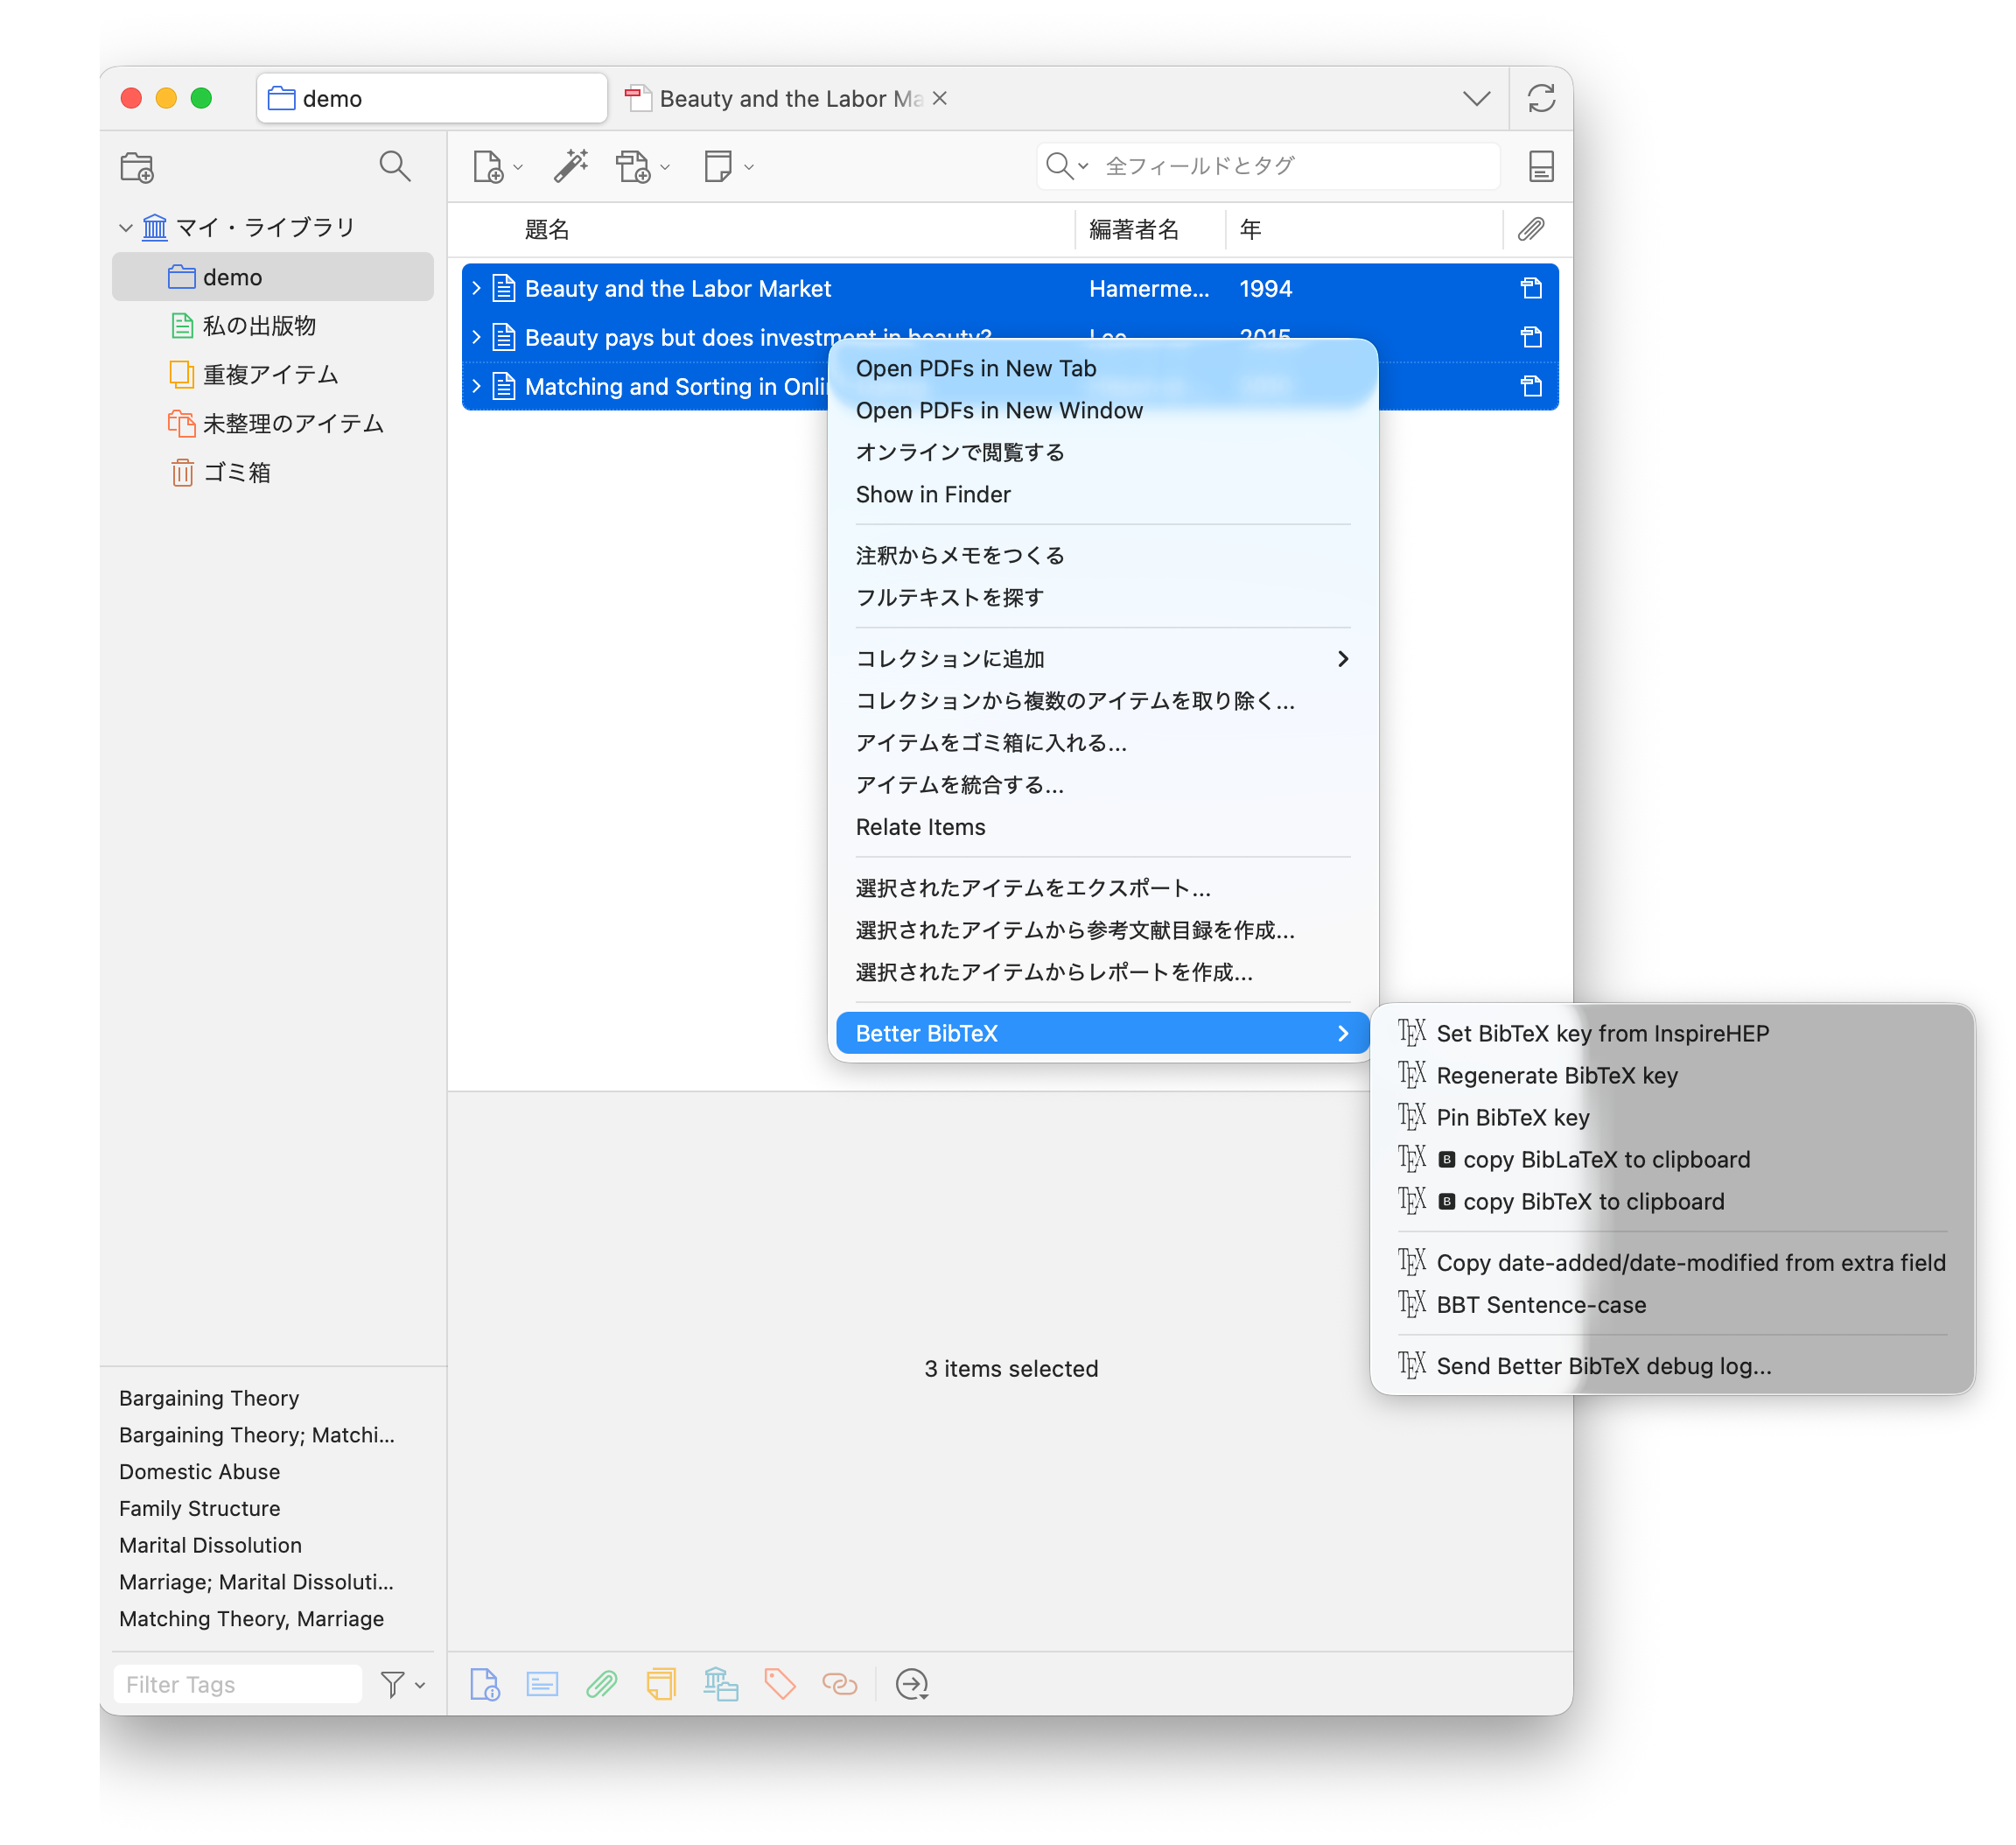Click the Domestic Abuse tag

200,1472
